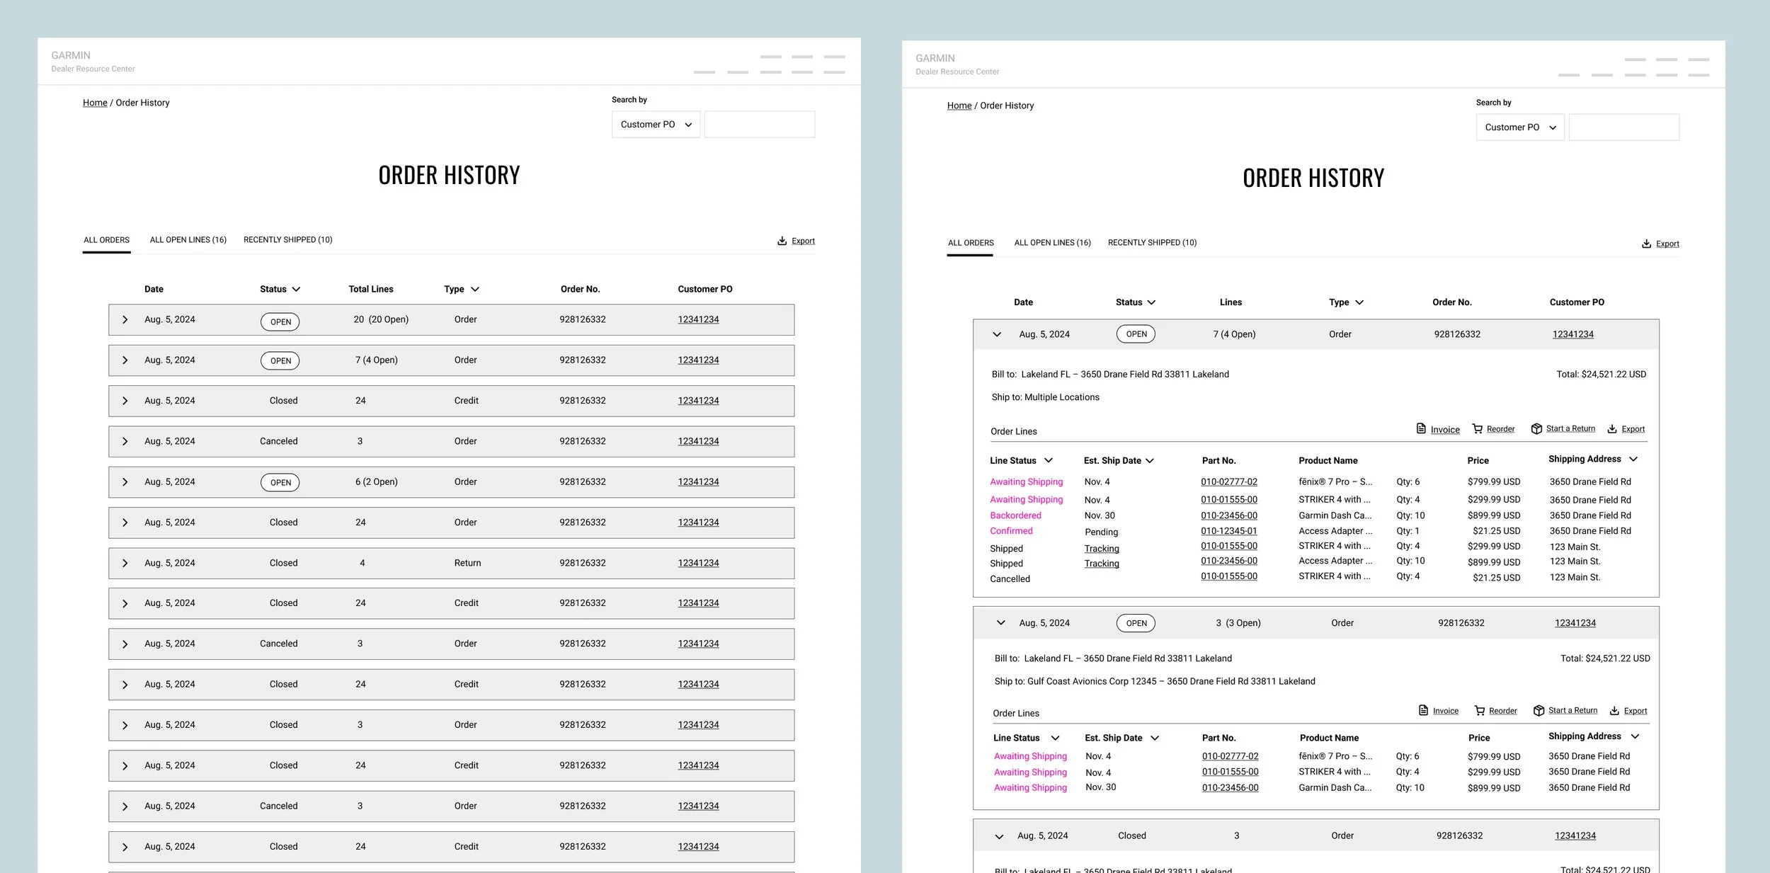The image size is (1770, 873).
Task: Open part number 010-02777-02 in first order
Action: click(1228, 481)
